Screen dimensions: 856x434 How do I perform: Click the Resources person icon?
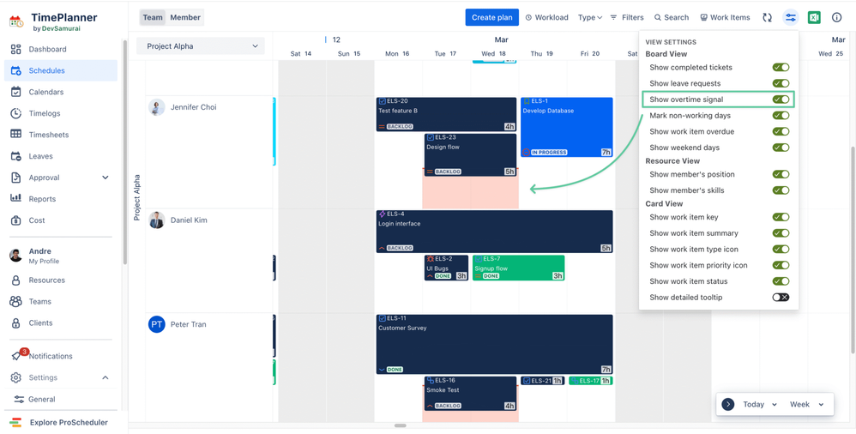click(x=15, y=280)
